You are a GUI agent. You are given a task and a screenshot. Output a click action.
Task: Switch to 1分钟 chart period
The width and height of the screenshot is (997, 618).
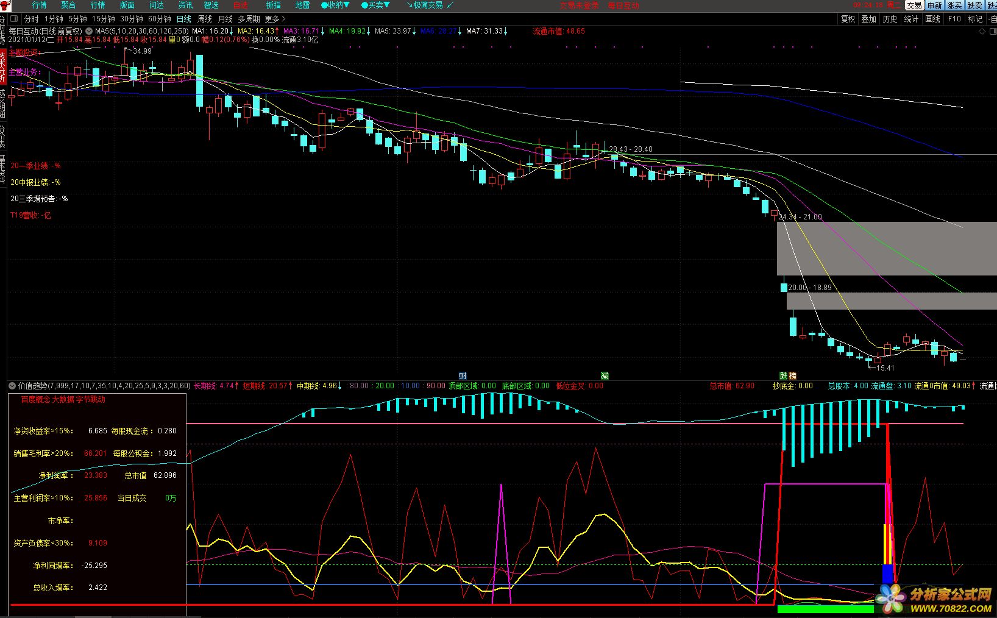click(54, 19)
